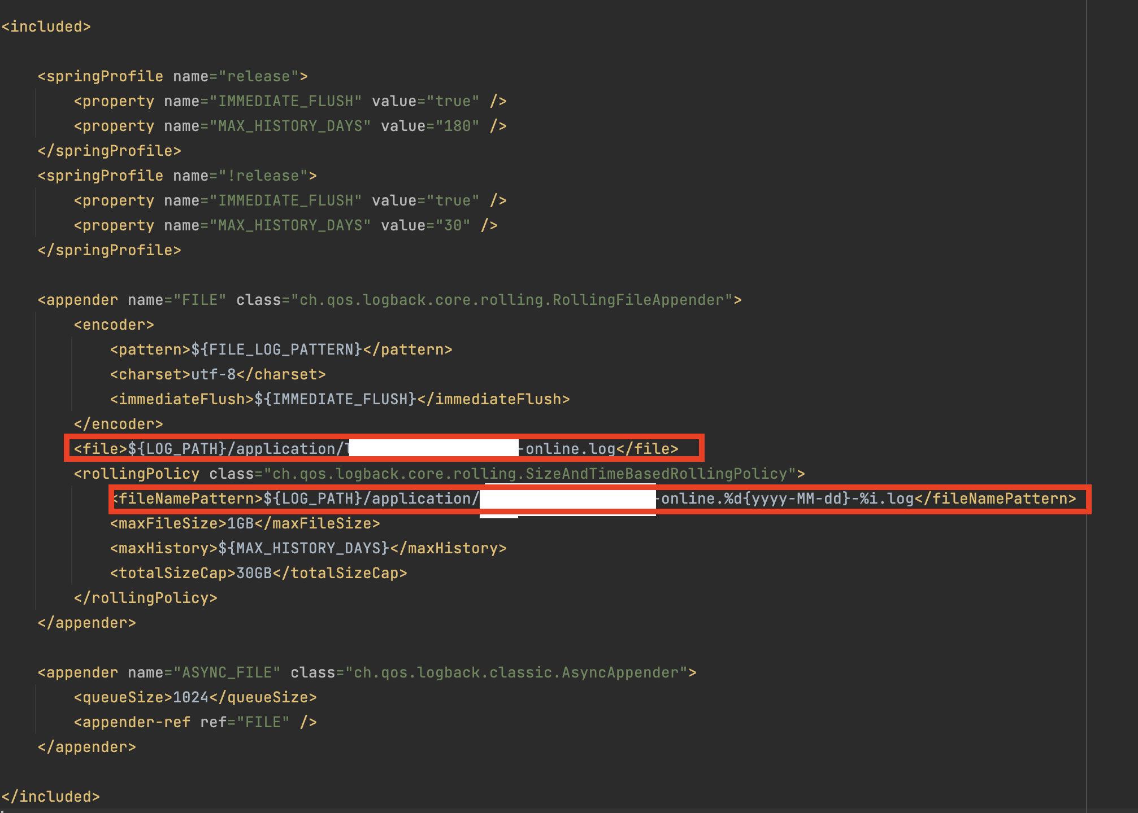This screenshot has width=1138, height=813.
Task: Click the 30GB totalSizeCap value
Action: tap(254, 573)
